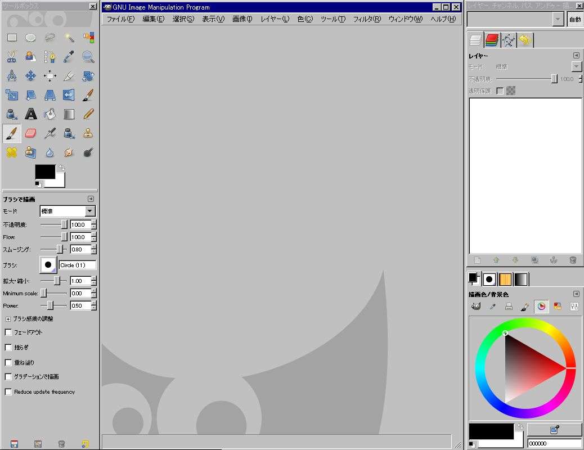This screenshot has width=584, height=450.
Task: Open the gradients tab in lower dock
Action: pos(521,279)
